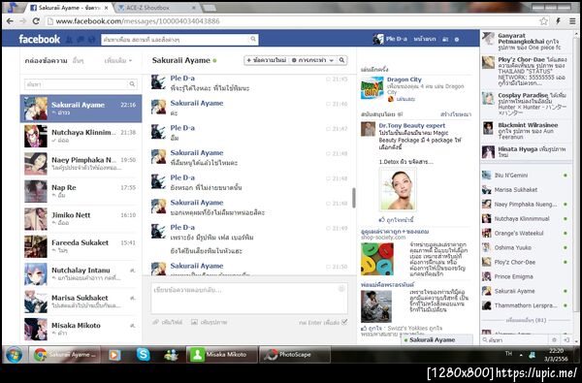The height and width of the screenshot is (383, 582).
Task: Open the friend requests icon in header
Action: click(x=70, y=39)
